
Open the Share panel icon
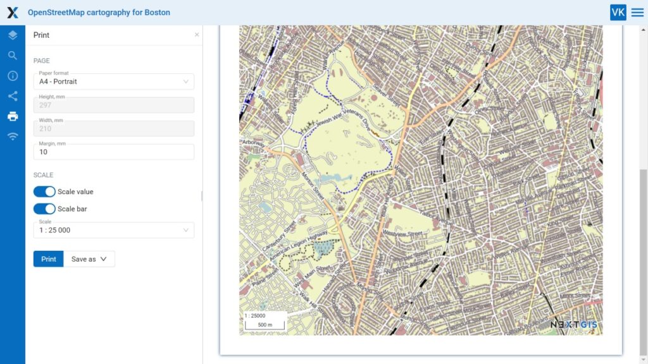click(13, 96)
